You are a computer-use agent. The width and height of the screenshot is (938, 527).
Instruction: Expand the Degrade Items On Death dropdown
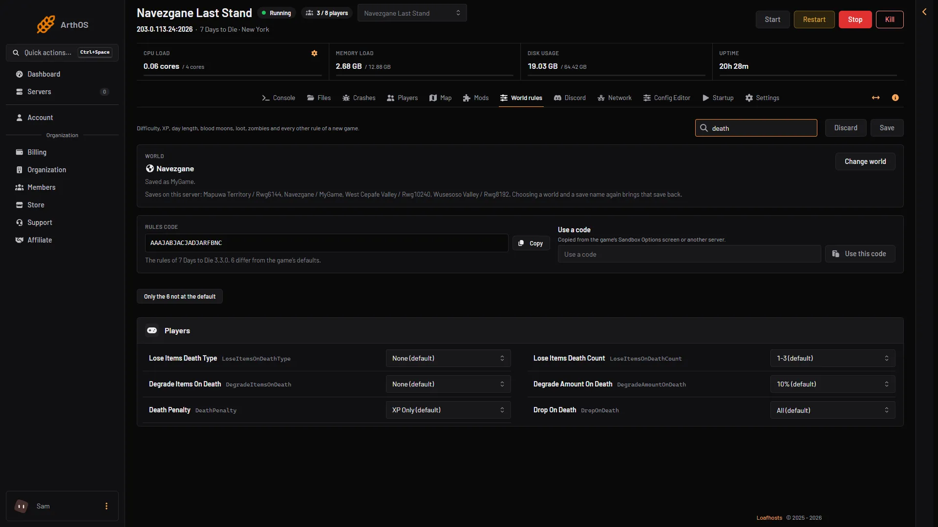coord(448,384)
